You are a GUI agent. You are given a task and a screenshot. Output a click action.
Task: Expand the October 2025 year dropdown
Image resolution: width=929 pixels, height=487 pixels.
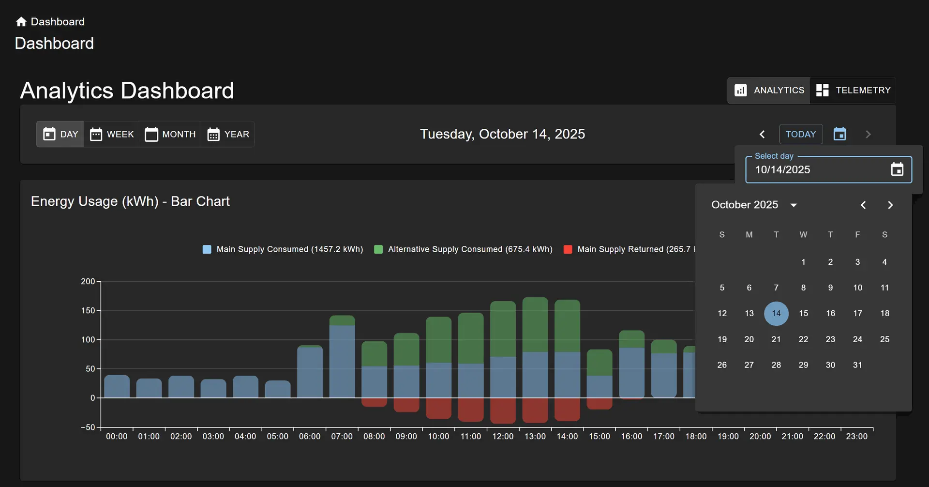tap(794, 205)
